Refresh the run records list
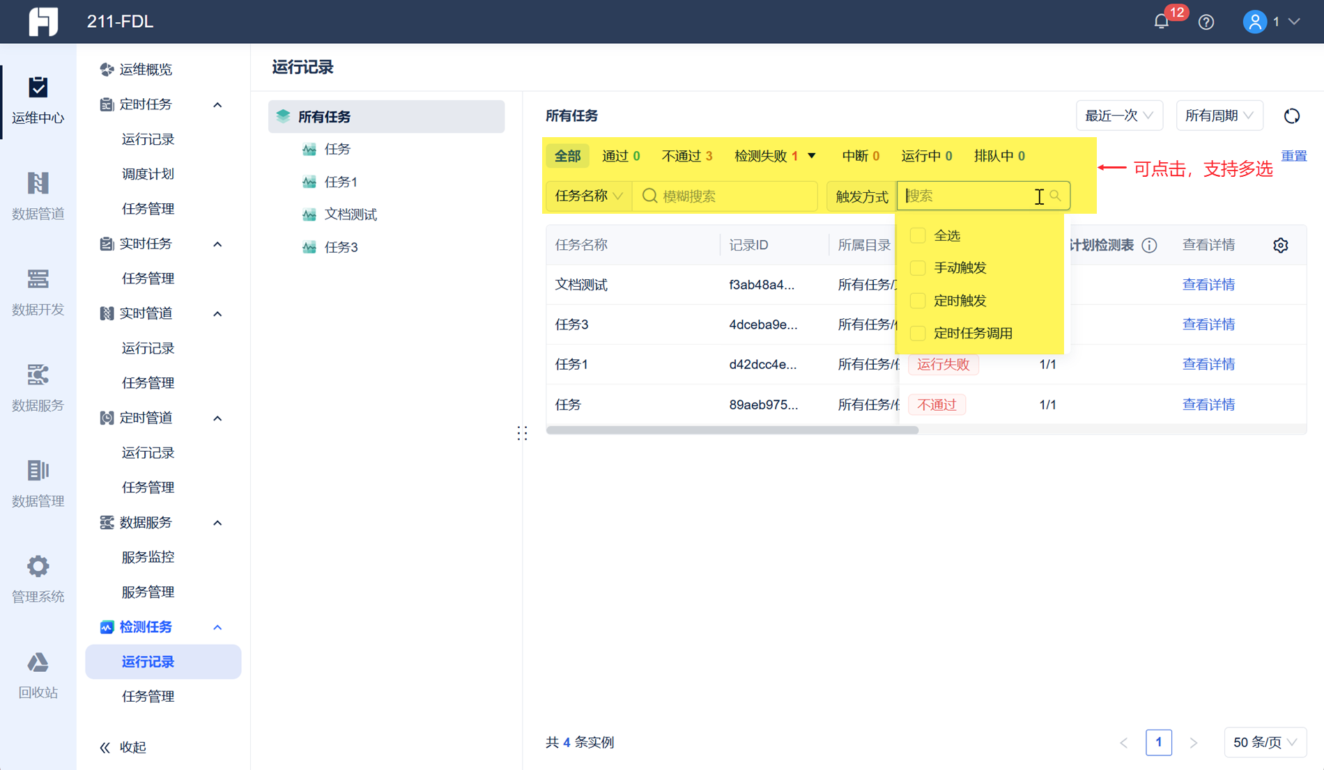Viewport: 1324px width, 770px height. [1292, 116]
